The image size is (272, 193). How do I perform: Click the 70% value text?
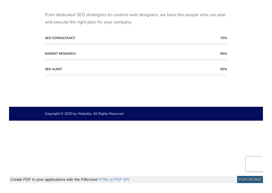[x=224, y=38]
